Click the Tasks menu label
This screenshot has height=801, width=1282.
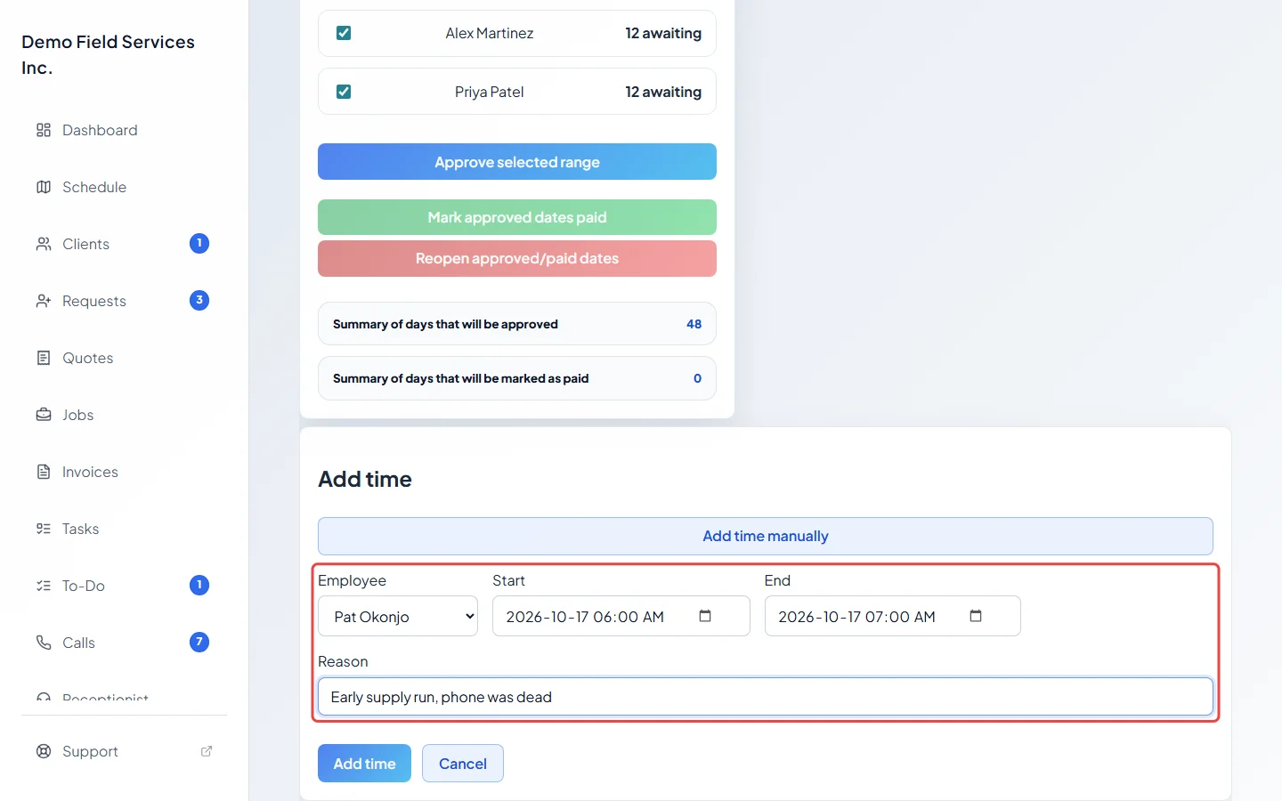81,529
